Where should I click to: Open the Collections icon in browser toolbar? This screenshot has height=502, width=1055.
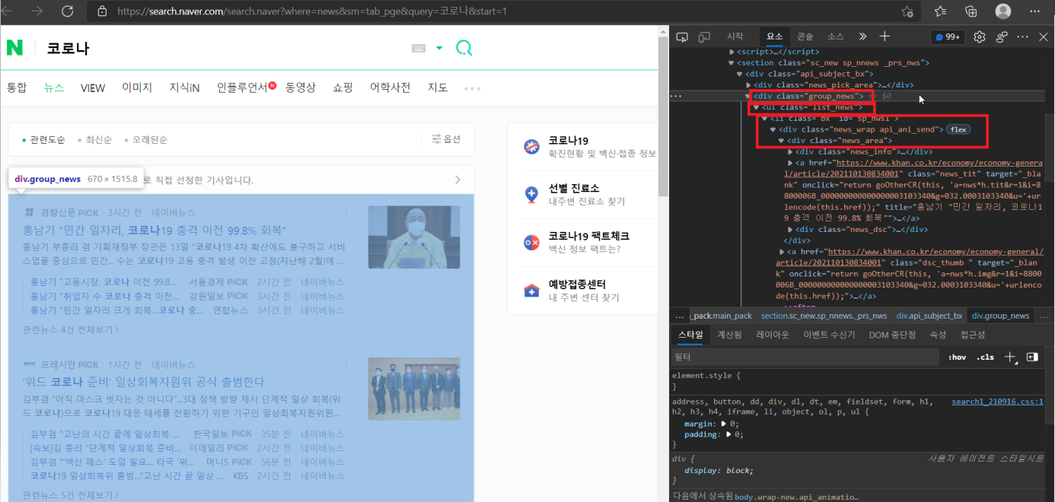tap(971, 11)
